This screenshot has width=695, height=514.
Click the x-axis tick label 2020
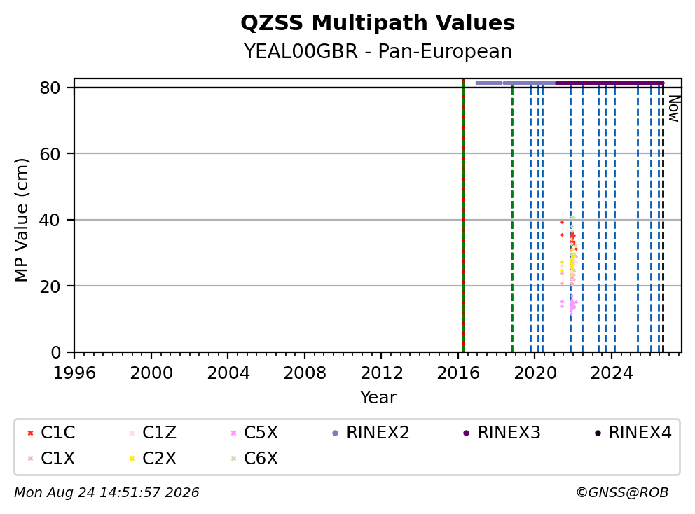535,373
